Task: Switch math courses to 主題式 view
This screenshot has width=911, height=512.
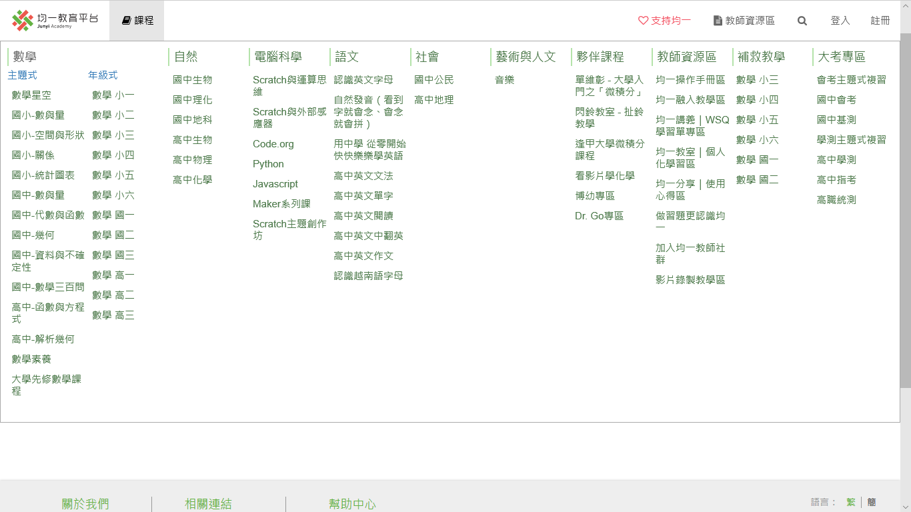Action: 21,75
